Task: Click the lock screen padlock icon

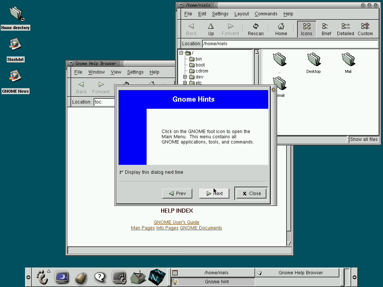Action: point(80,277)
